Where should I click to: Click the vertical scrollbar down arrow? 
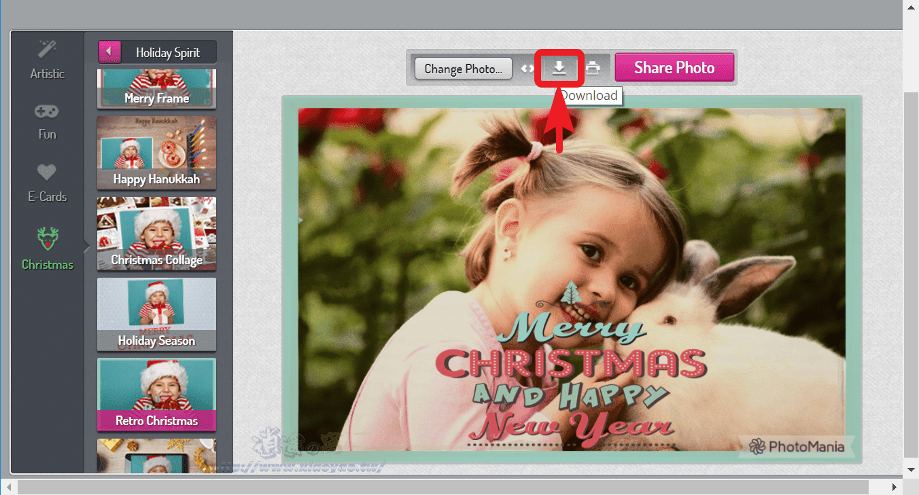pos(912,469)
